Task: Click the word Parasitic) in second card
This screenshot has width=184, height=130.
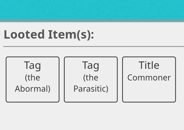Action: click(91, 89)
